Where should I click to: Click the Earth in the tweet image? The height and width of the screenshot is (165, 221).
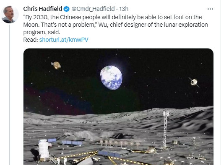[111, 78]
